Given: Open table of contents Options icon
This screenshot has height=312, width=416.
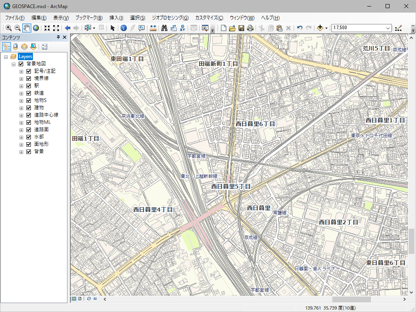Looking at the screenshot, I should pos(44,47).
